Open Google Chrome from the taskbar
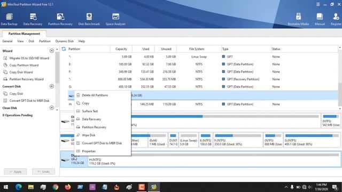 (x=56, y=187)
